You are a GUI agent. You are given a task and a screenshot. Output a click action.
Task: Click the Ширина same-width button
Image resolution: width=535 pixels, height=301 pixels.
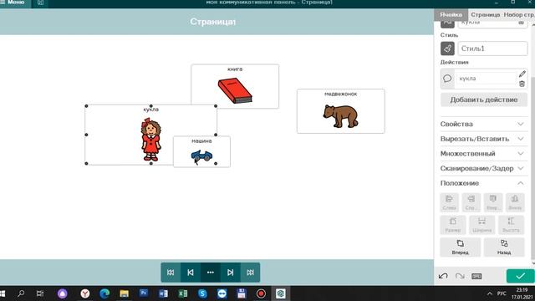tap(481, 225)
